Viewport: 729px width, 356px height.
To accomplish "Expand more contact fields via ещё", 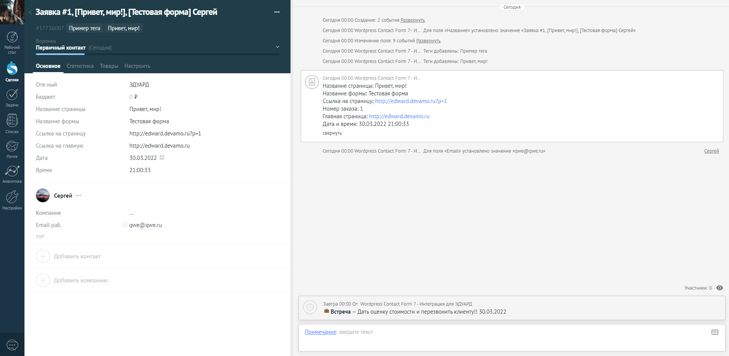I will [40, 236].
